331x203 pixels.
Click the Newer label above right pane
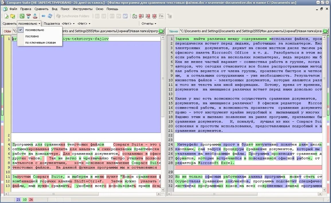pos(174,31)
